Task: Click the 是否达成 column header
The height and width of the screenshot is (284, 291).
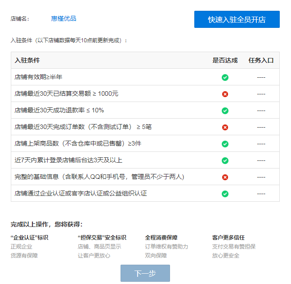Action: pos(225,60)
